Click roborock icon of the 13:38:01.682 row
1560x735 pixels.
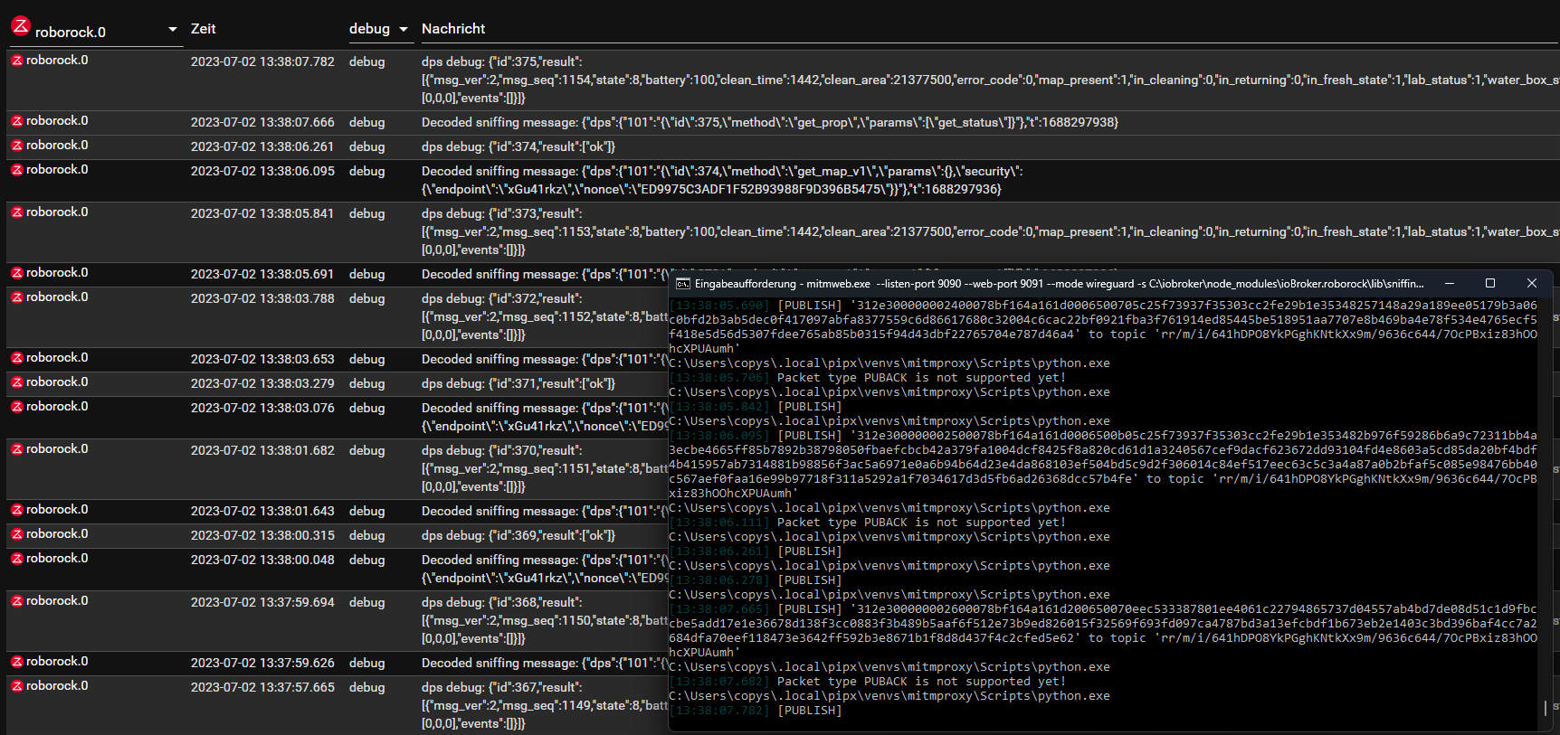[x=17, y=449]
